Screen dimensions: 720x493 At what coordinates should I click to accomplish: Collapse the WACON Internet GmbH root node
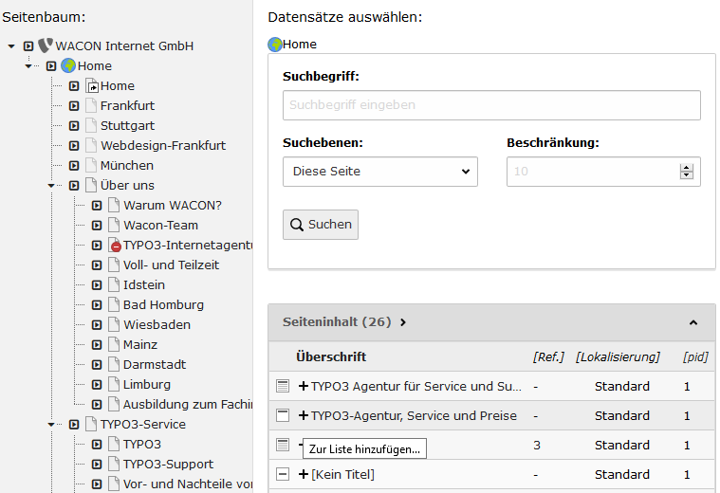pyautogui.click(x=11, y=46)
